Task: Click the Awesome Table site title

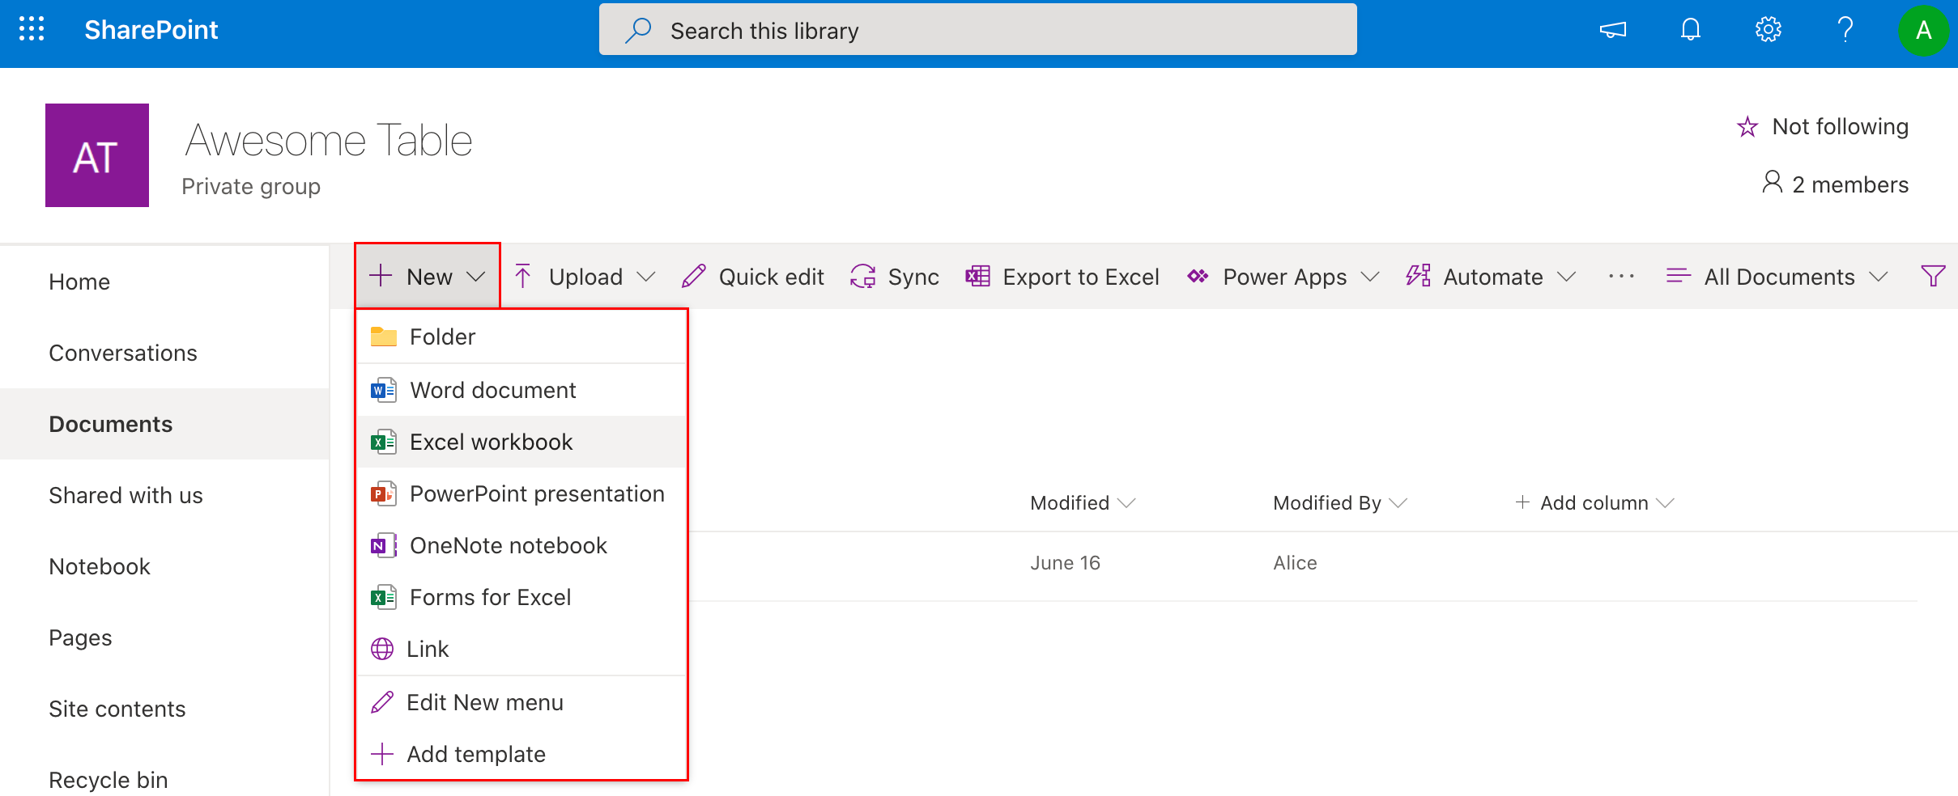Action: [329, 140]
